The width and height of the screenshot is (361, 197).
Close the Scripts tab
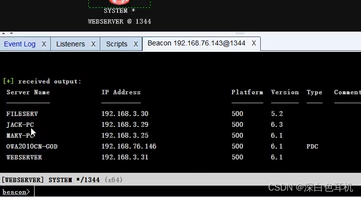pos(136,44)
